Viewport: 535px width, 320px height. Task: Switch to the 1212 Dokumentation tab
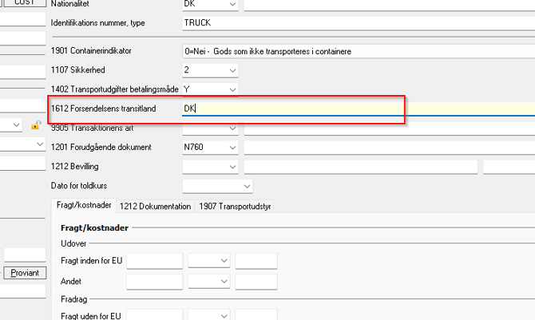point(156,207)
